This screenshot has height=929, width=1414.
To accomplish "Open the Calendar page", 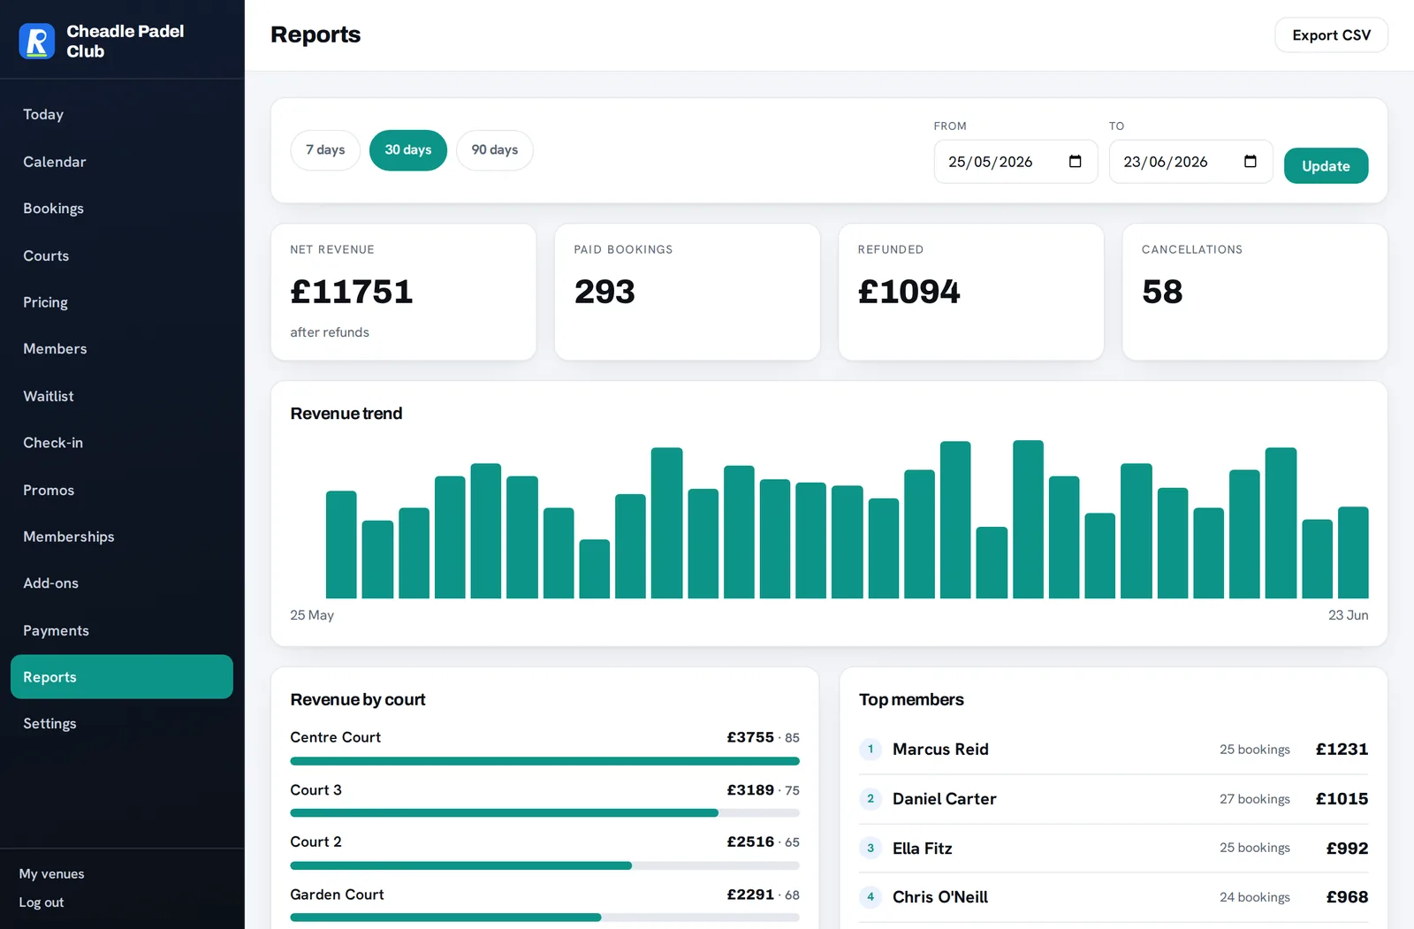I will (122, 162).
